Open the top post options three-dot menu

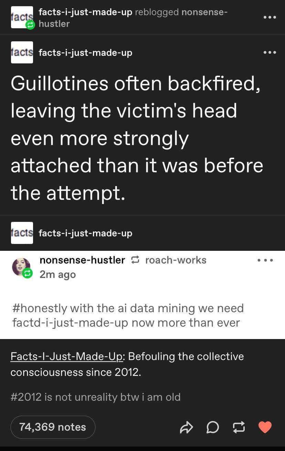tap(270, 17)
